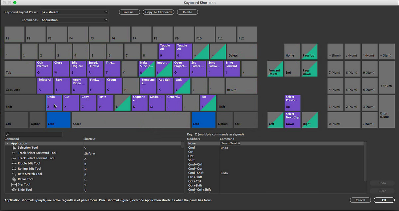This screenshot has width=399, height=211.
Task: Click the X key labeled Cut
Action: 71,103
